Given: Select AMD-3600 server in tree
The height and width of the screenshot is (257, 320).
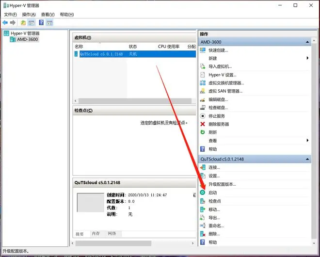Looking at the screenshot, I should (x=27, y=39).
